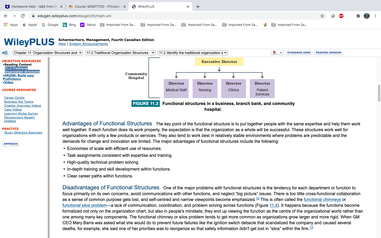Open the APPENDIX button
This screenshot has width=381, height=238.
(x=11, y=144)
